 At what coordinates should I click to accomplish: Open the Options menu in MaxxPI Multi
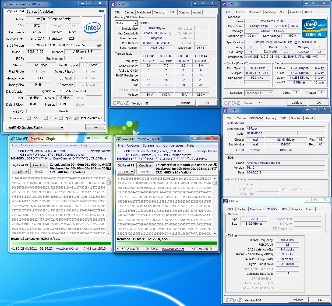click(x=133, y=145)
